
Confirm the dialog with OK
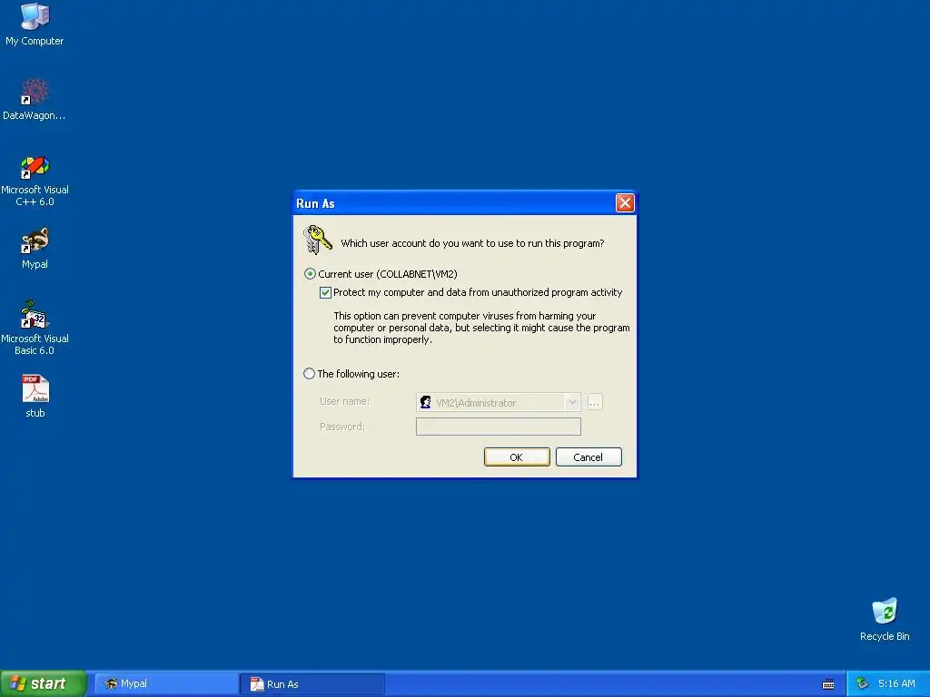pyautogui.click(x=517, y=457)
